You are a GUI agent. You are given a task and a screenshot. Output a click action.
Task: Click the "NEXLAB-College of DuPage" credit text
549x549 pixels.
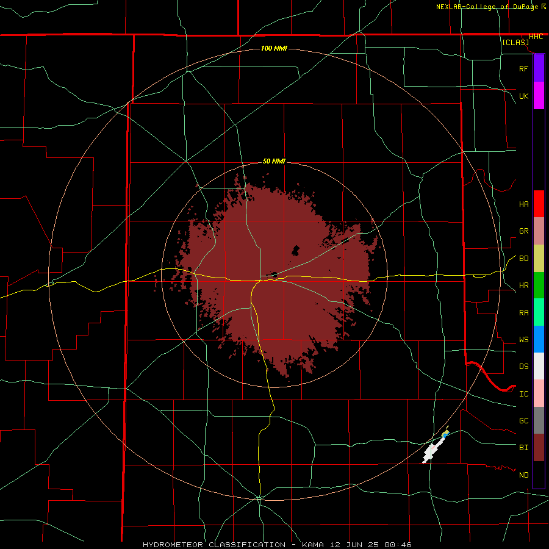tap(487, 7)
